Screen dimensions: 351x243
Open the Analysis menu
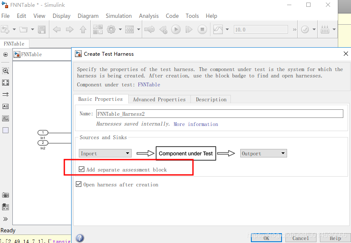click(x=149, y=16)
